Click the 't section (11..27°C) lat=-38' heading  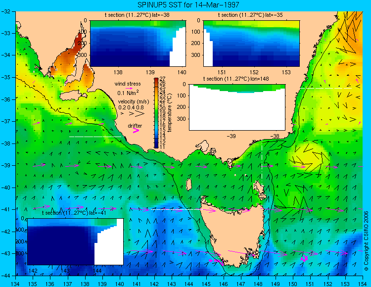[x=137, y=15]
